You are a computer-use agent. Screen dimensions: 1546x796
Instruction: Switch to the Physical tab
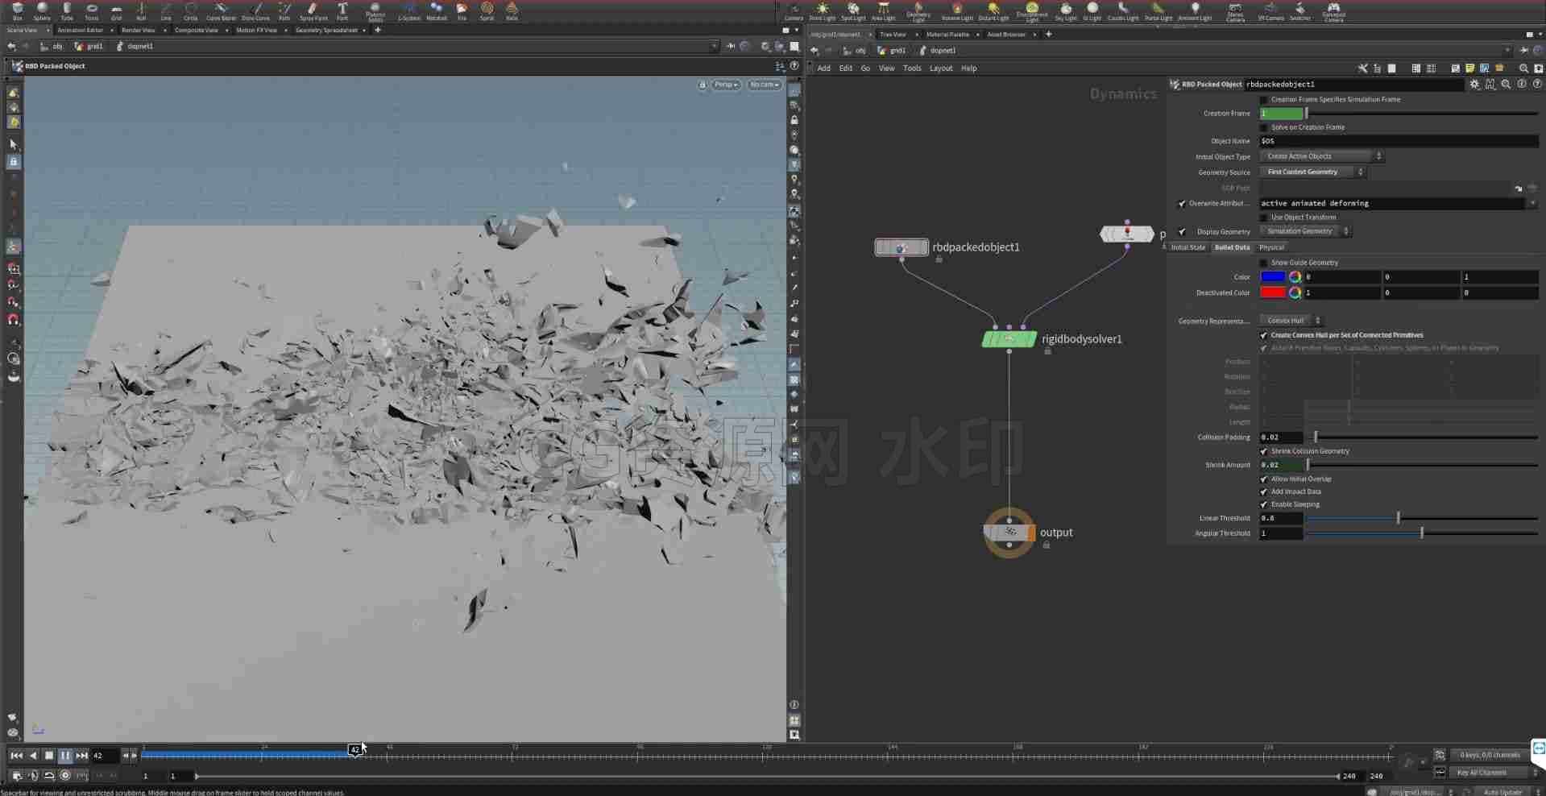[x=1271, y=247]
